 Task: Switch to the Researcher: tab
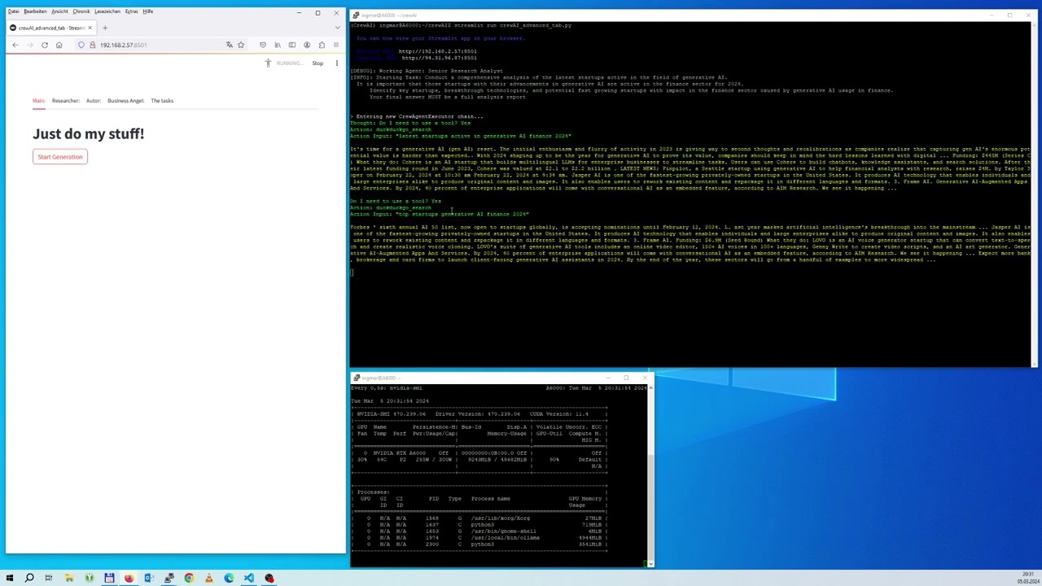(66, 101)
